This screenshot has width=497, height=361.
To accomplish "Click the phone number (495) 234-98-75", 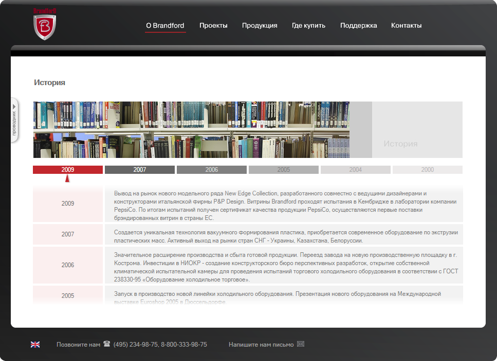I will pyautogui.click(x=135, y=345).
